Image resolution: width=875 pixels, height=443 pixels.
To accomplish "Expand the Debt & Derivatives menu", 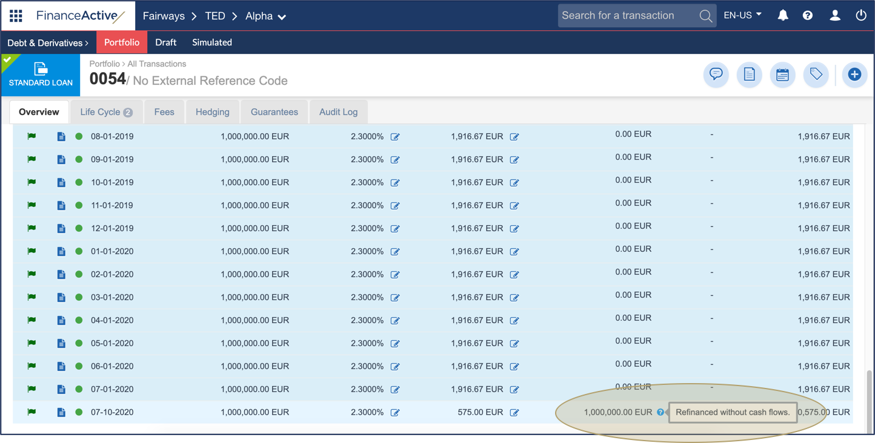I will (x=48, y=43).
